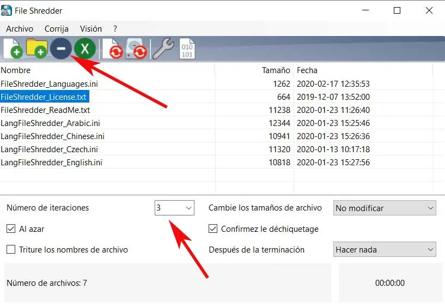The width and height of the screenshot is (445, 306).
Task: Open settings with the wrench icon
Action: pyautogui.click(x=163, y=49)
